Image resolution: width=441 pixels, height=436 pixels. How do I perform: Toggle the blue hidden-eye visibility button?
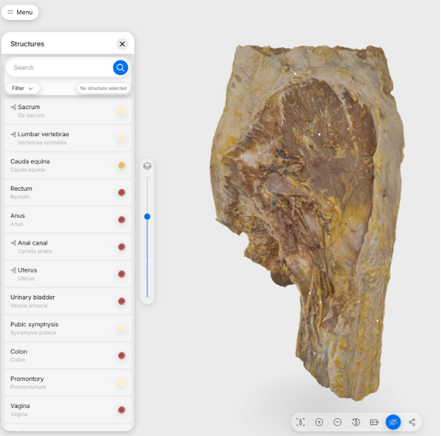[x=393, y=422]
